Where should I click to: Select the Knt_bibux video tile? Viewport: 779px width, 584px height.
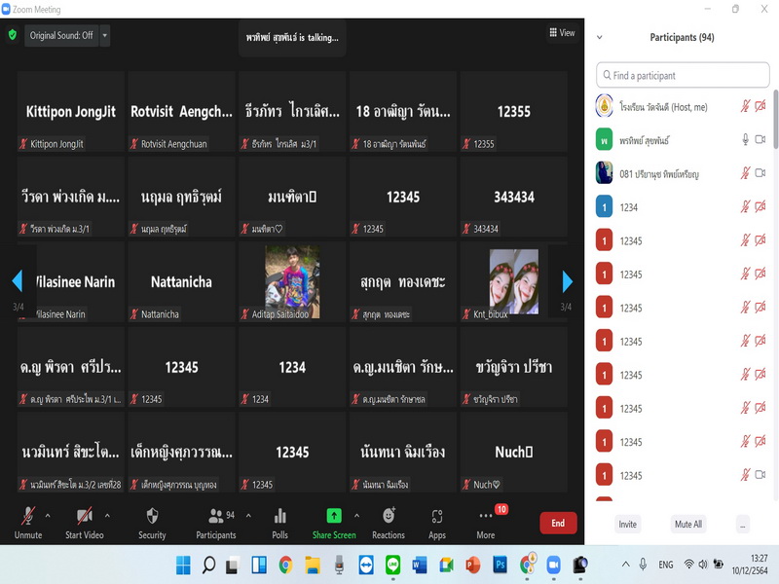(x=514, y=281)
